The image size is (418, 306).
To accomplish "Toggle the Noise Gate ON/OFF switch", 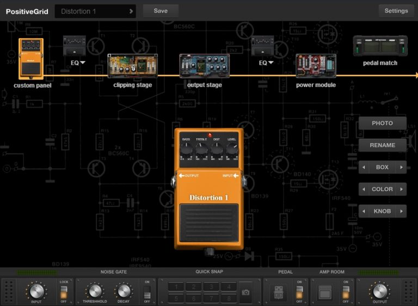I will [147, 292].
